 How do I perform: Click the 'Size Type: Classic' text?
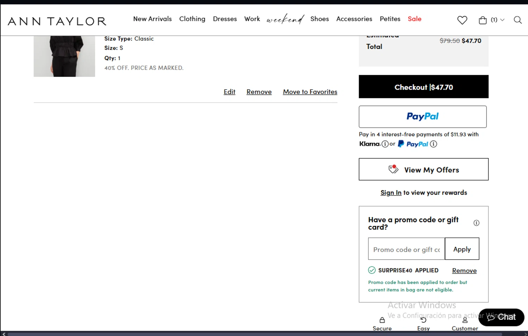pyautogui.click(x=129, y=39)
